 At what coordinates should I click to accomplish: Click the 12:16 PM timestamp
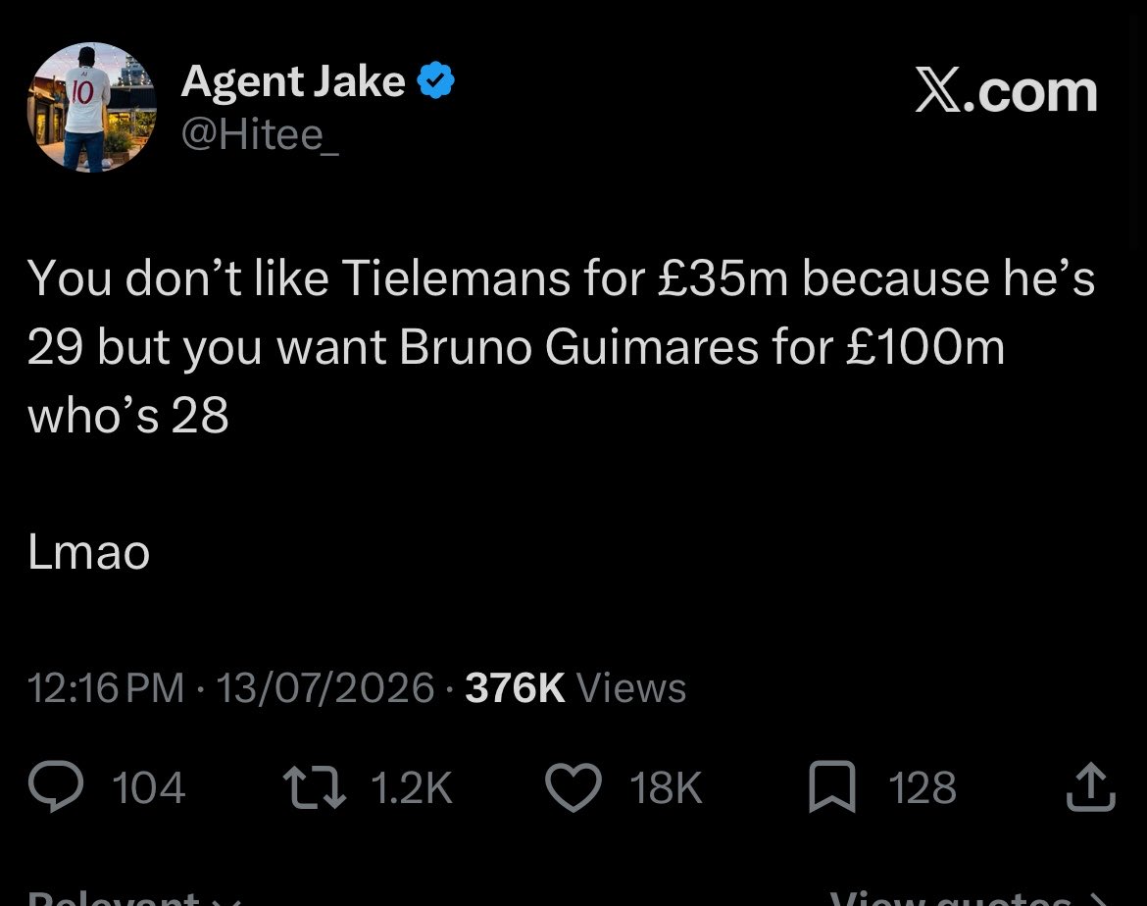106,688
